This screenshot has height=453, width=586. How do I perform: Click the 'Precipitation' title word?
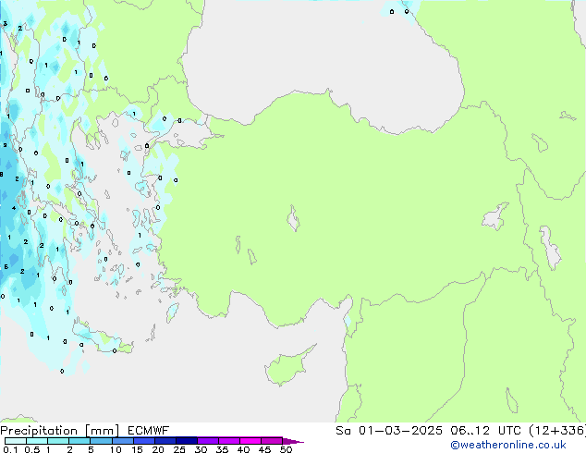39,431
